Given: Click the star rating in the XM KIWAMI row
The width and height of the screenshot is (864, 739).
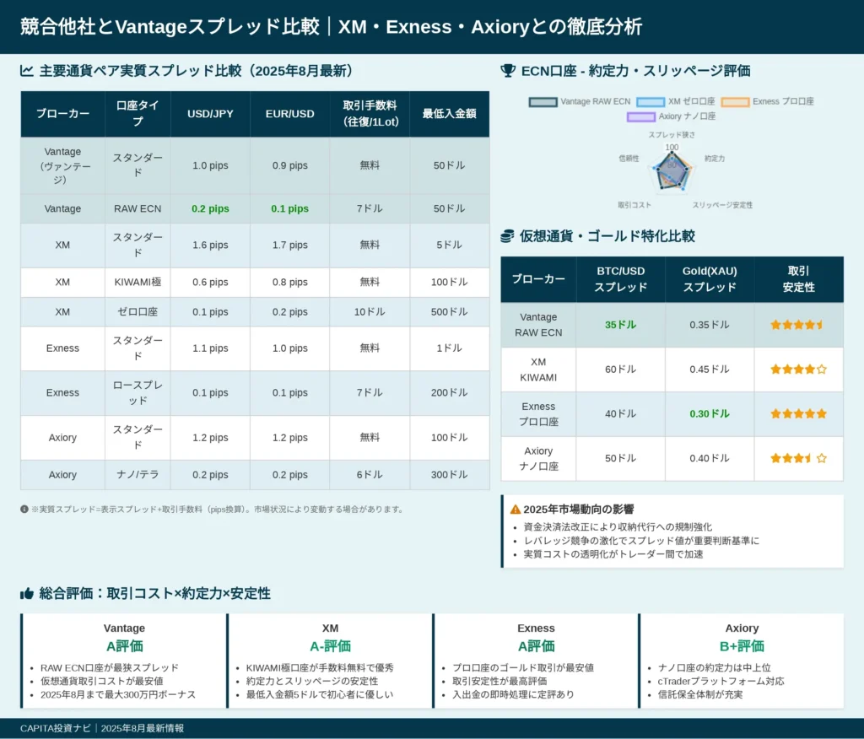Looking at the screenshot, I should click(798, 369).
